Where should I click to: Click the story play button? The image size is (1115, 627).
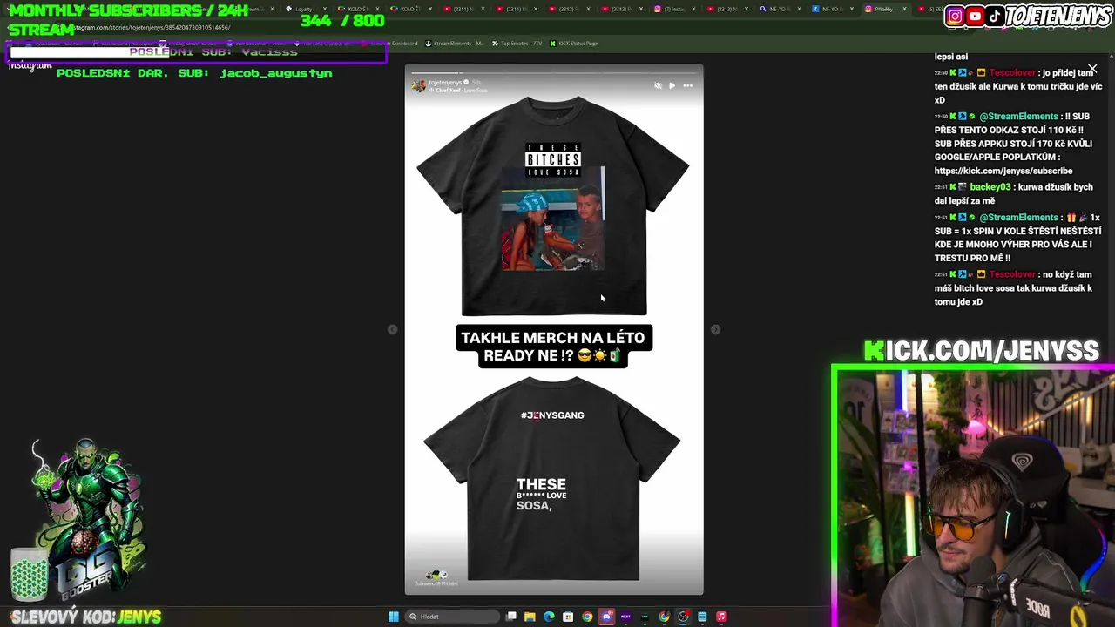click(672, 85)
